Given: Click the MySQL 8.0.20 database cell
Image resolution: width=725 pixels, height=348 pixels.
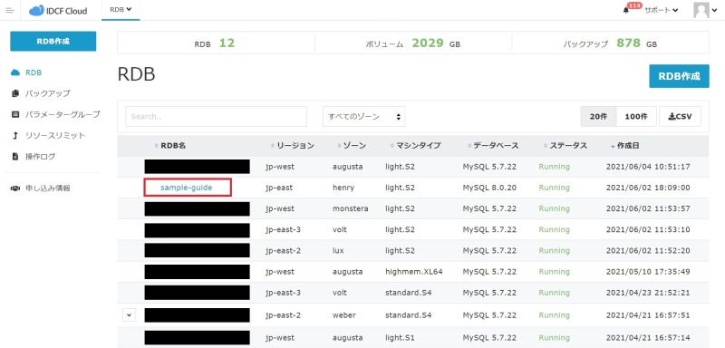Looking at the screenshot, I should pyautogui.click(x=489, y=188).
